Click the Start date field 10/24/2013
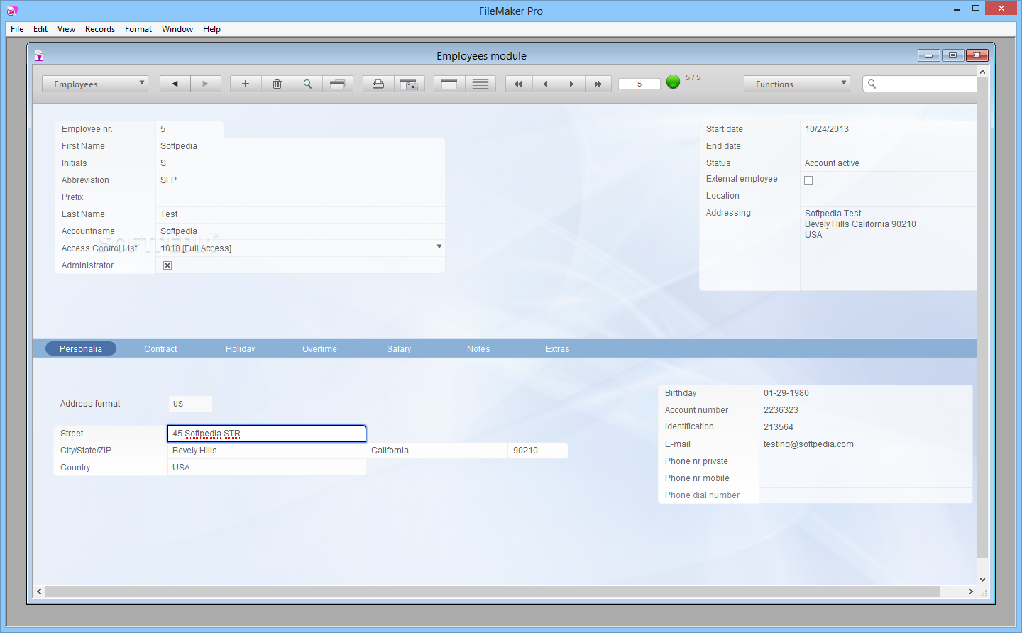 [889, 129]
